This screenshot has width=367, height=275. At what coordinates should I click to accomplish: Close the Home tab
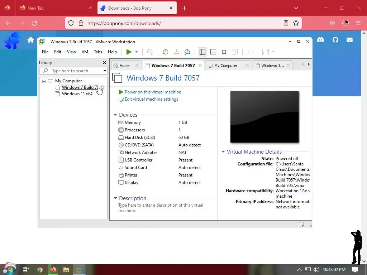coord(137,66)
